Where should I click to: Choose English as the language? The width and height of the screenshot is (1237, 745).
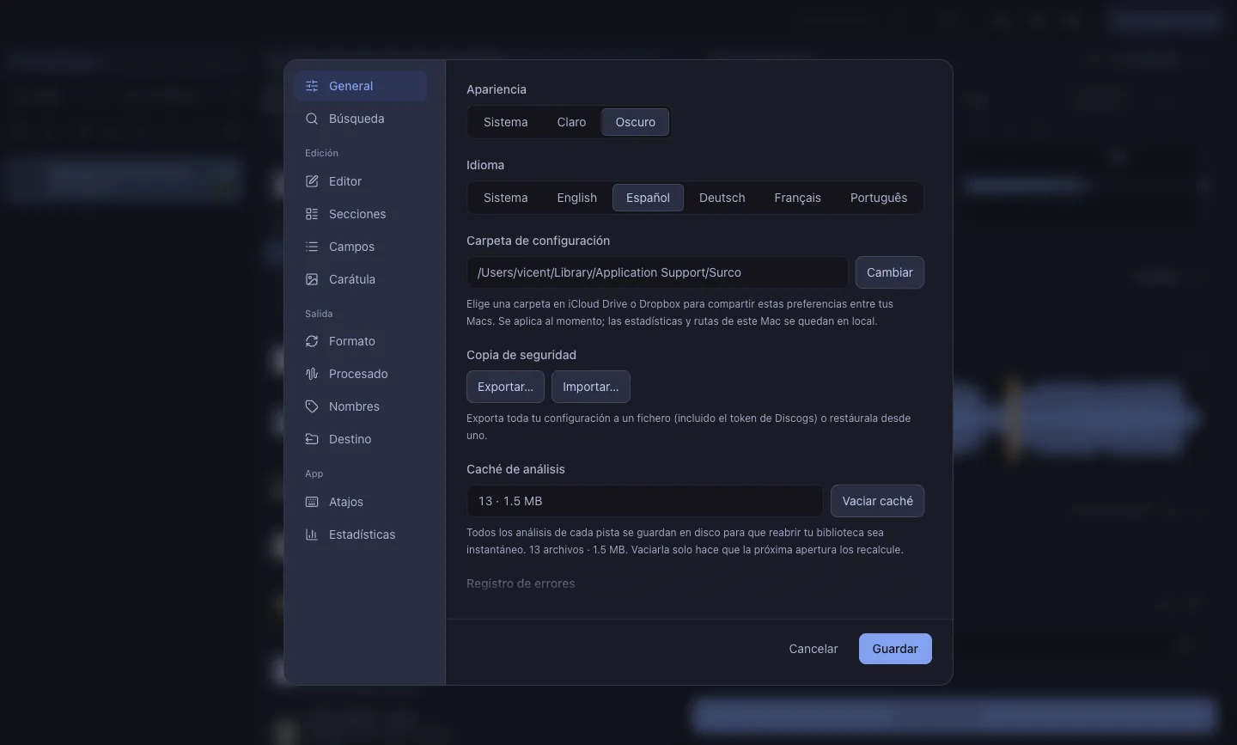coord(576,198)
